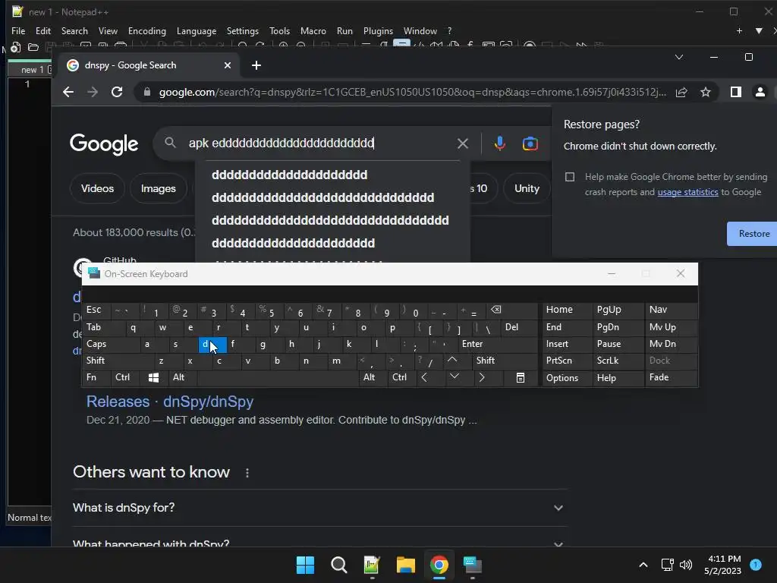Reload the Google search page
Screen dimensions: 777x583
(x=117, y=92)
